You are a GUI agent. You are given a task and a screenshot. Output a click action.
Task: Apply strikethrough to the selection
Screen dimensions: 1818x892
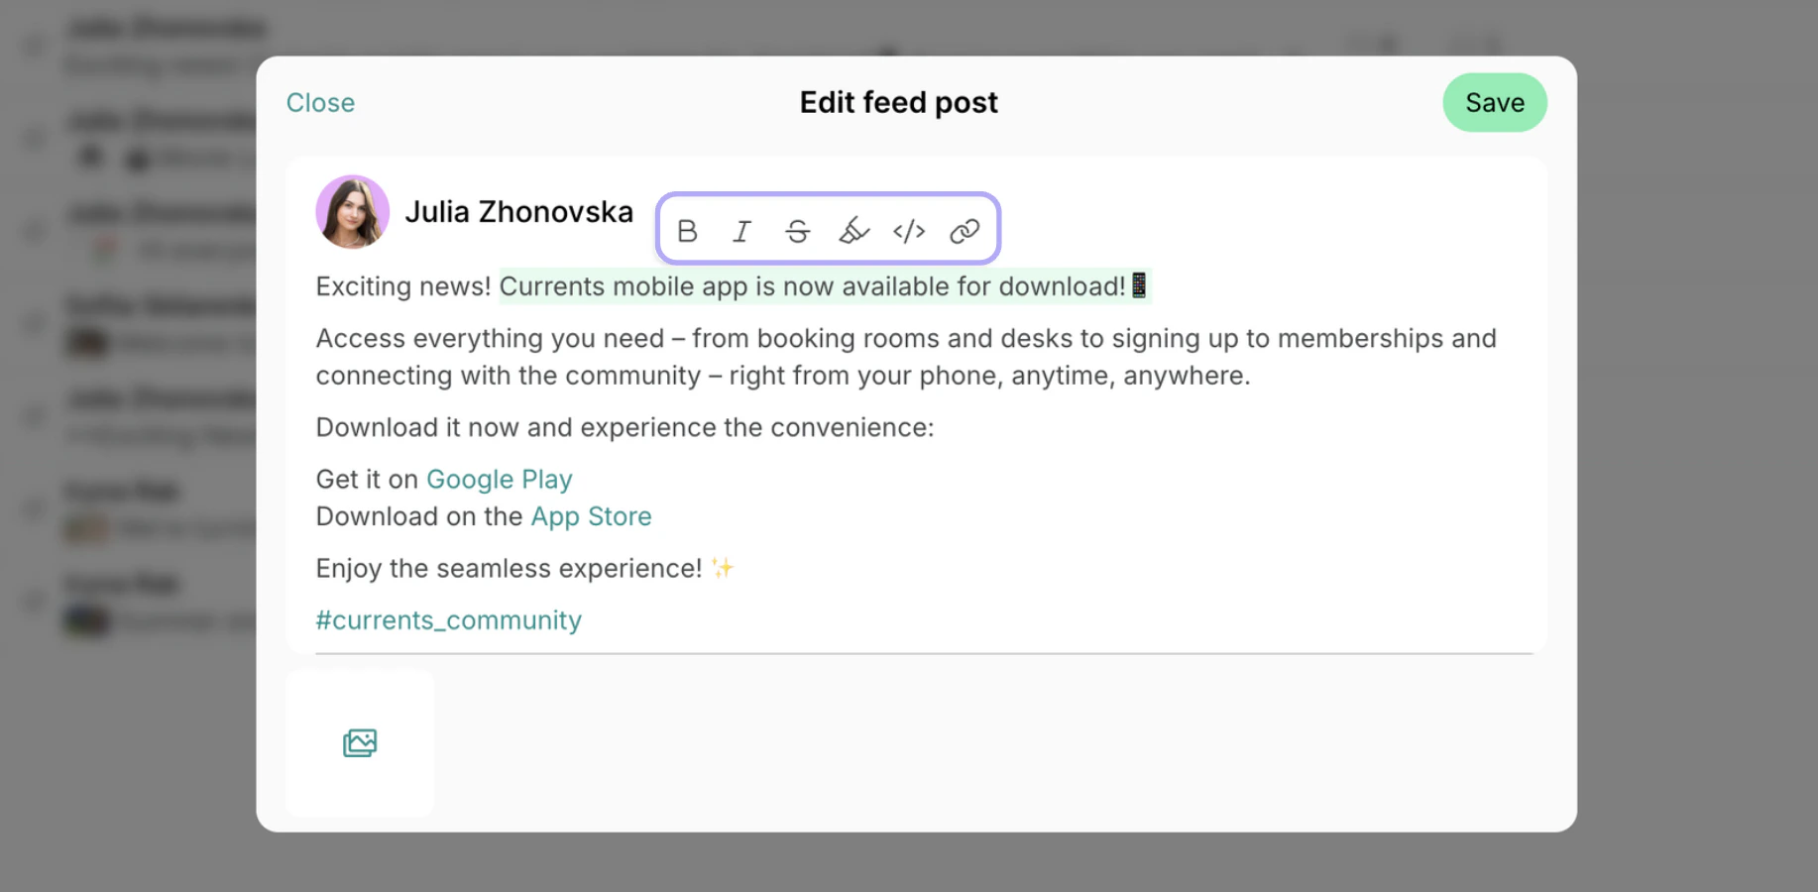tap(798, 231)
